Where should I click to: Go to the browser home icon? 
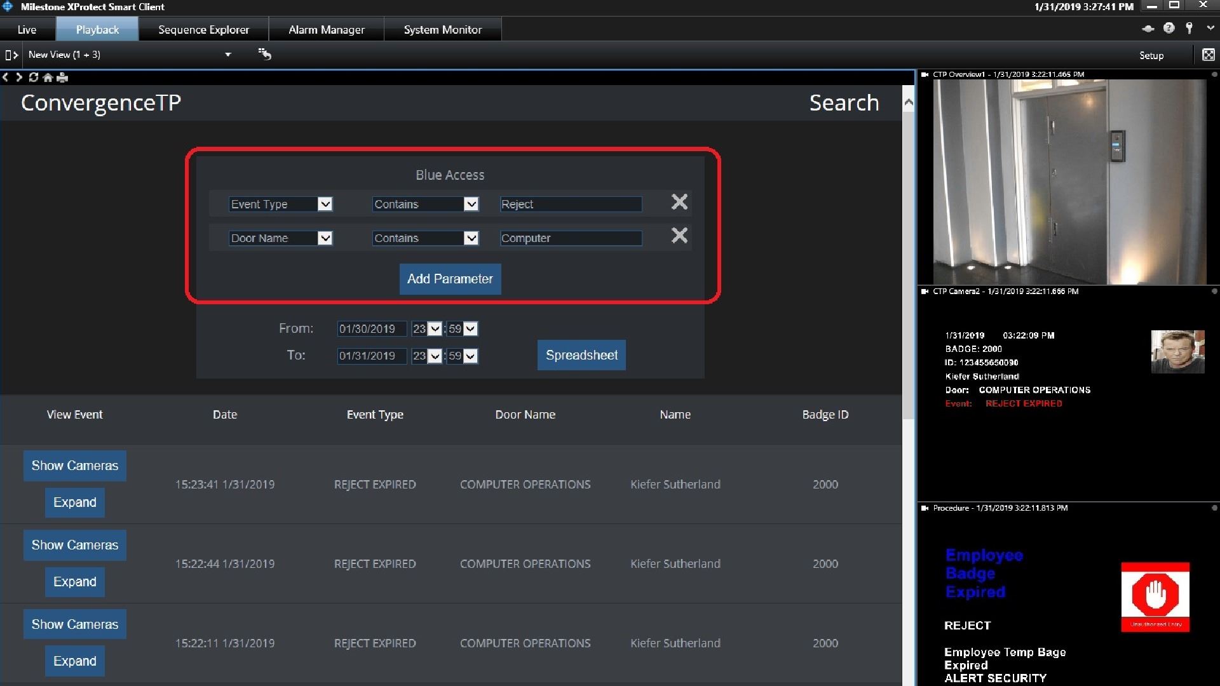pos(48,77)
